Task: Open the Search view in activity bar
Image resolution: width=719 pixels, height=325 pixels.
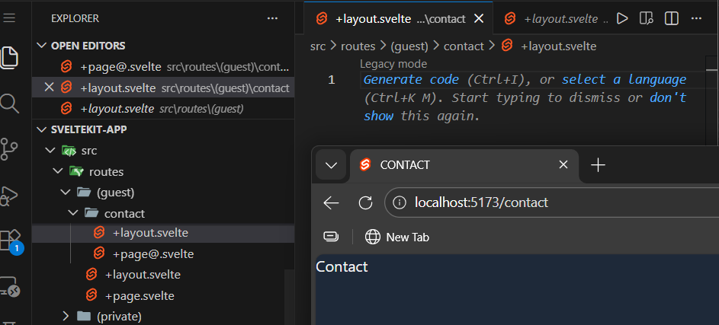Action: (9, 104)
